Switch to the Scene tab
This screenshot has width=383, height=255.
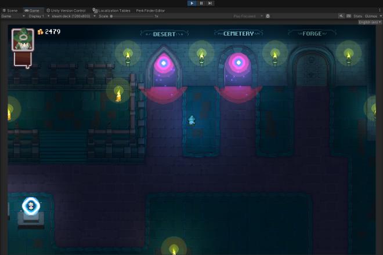click(10, 10)
